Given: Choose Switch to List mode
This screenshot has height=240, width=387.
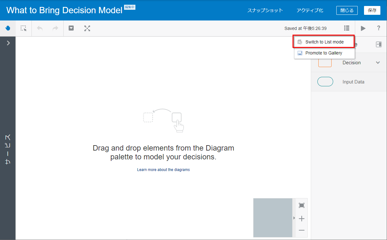Looking at the screenshot, I should (324, 42).
